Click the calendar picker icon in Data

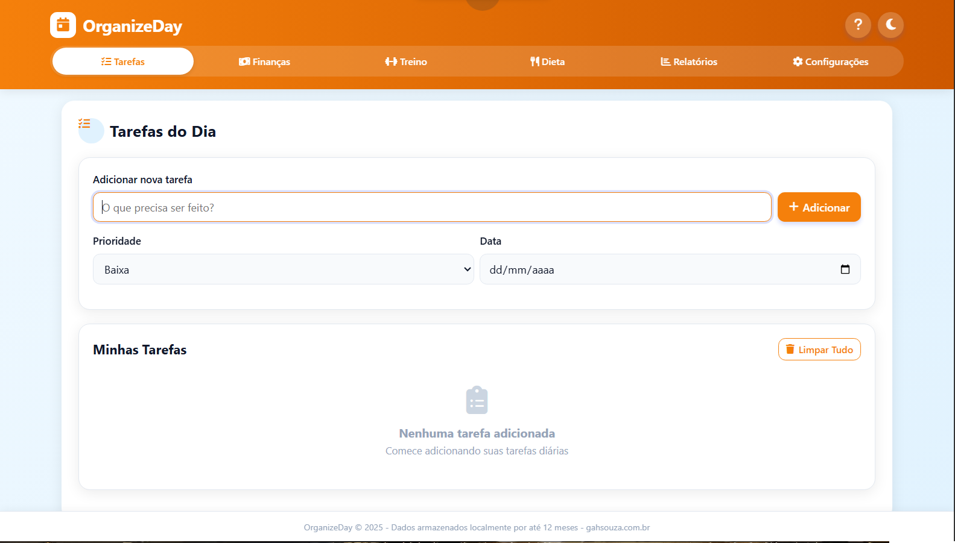coord(845,269)
